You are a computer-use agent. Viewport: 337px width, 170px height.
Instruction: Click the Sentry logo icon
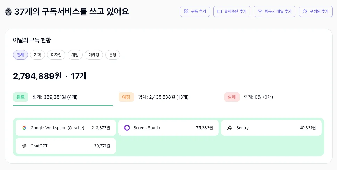click(x=230, y=128)
